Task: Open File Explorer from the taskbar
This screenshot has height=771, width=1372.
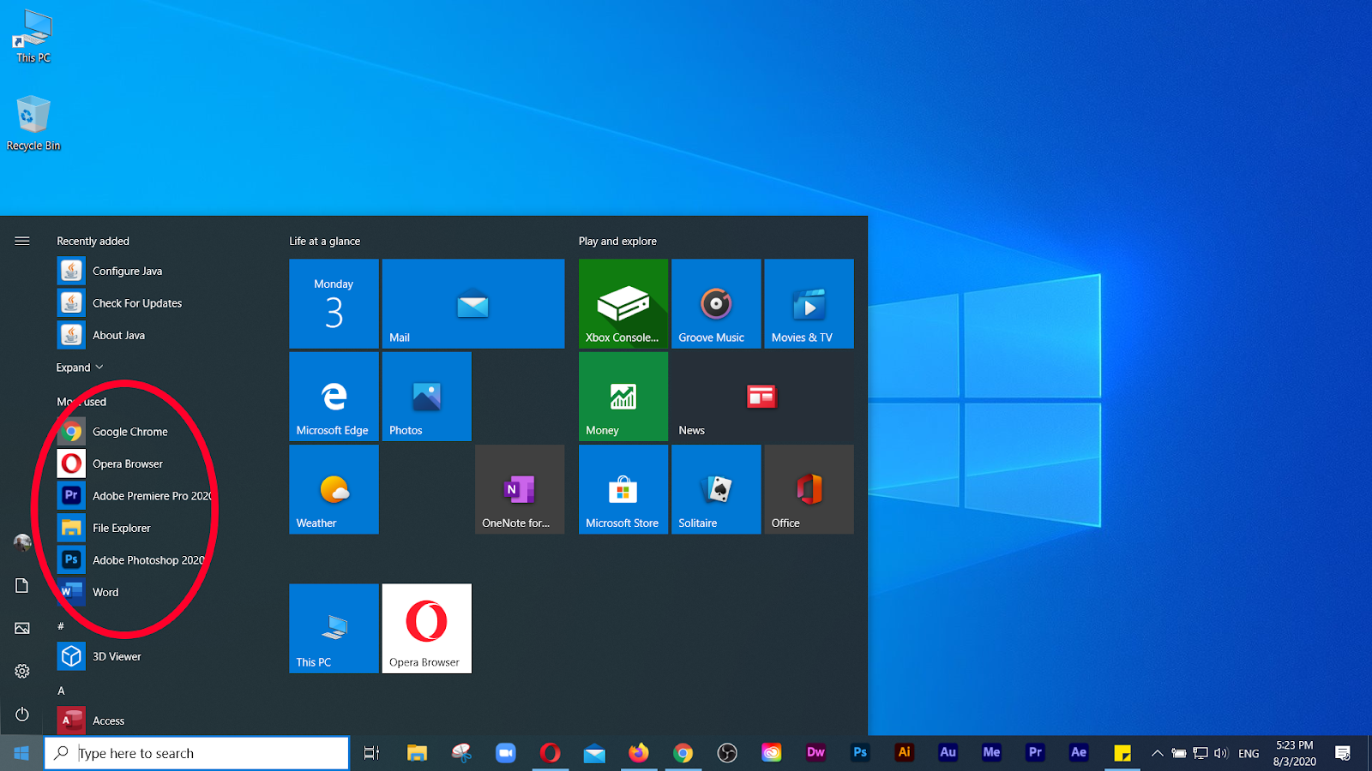Action: click(x=417, y=753)
